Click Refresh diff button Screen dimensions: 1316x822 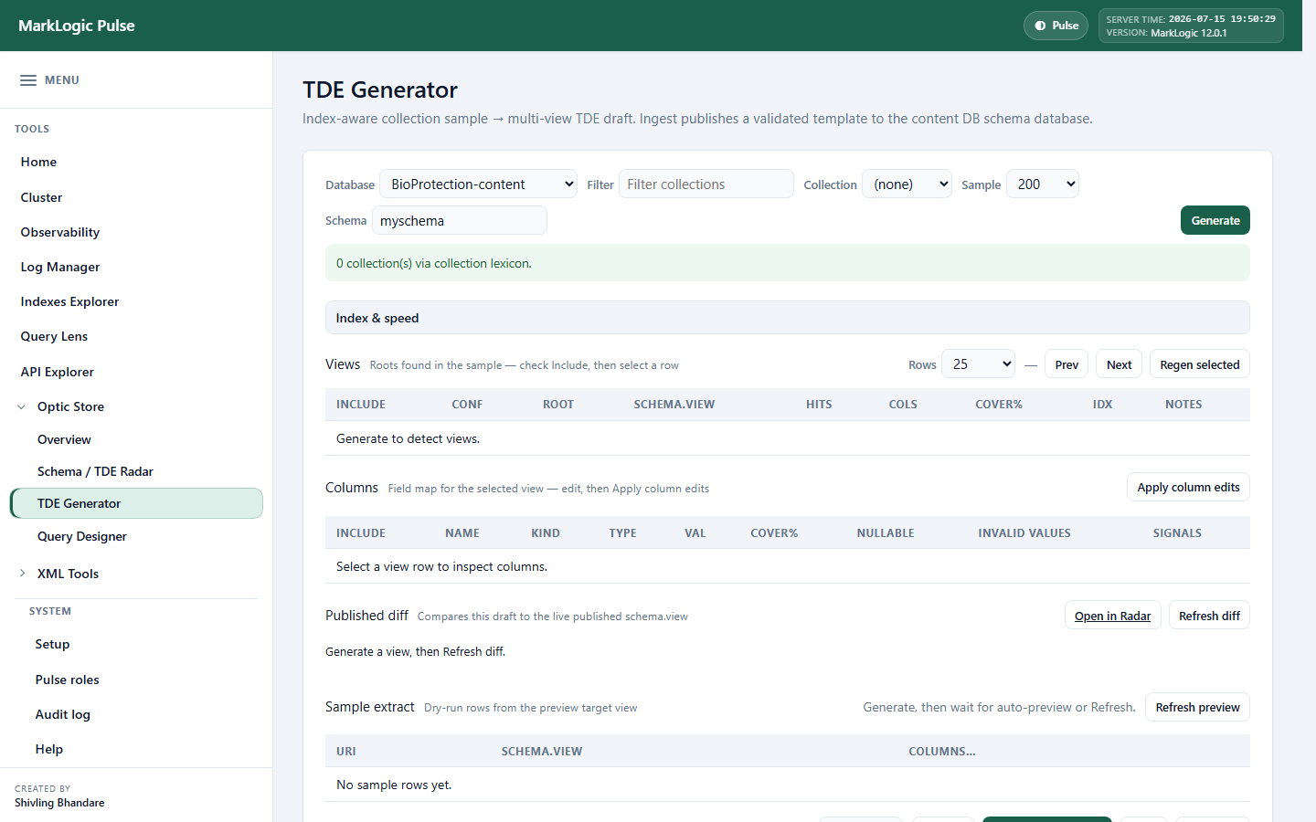(1209, 615)
